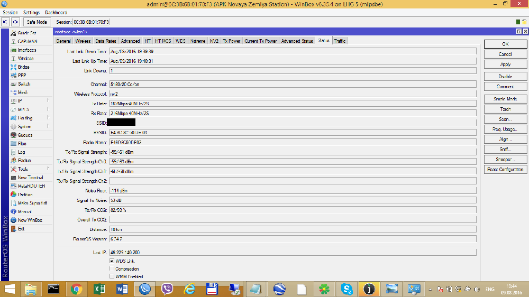Click the Reset Configuration button
The width and height of the screenshot is (529, 297).
point(505,170)
